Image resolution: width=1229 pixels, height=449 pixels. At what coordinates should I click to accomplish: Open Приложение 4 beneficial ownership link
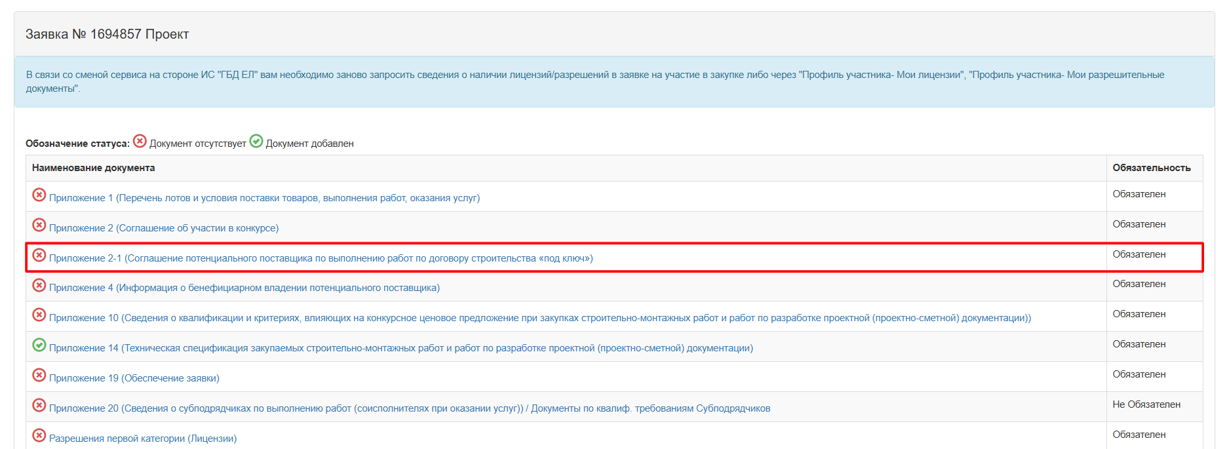click(244, 288)
